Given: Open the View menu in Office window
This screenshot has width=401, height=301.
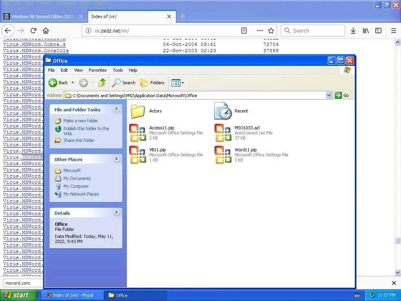Looking at the screenshot, I should tap(78, 70).
